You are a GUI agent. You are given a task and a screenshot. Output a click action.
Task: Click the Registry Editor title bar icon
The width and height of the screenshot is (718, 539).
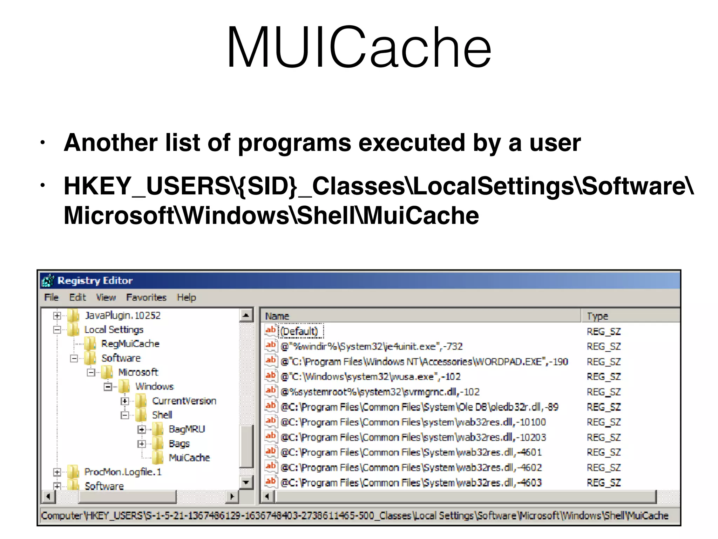(48, 280)
